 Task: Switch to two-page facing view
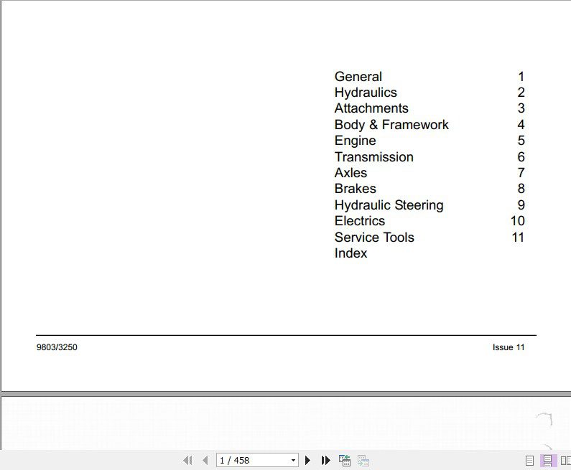565,461
